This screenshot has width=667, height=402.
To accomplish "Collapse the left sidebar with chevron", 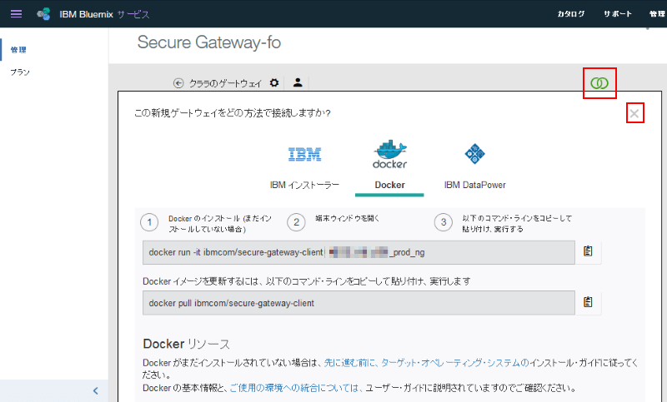I will pos(95,391).
